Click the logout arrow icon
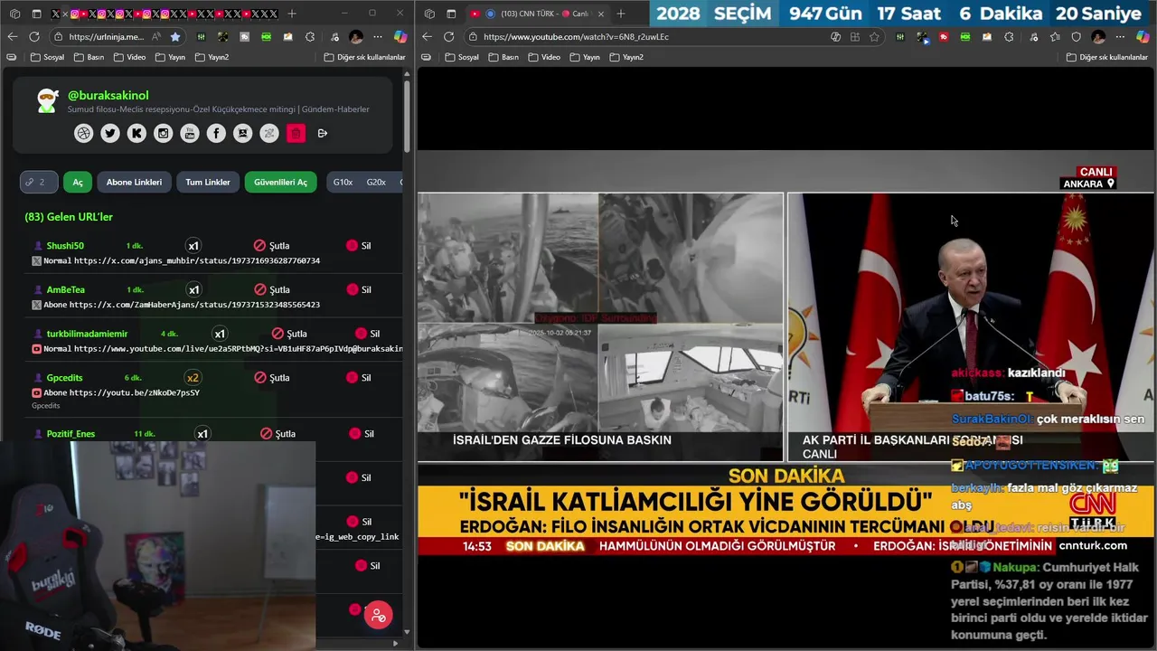1157x651 pixels. pos(323,133)
